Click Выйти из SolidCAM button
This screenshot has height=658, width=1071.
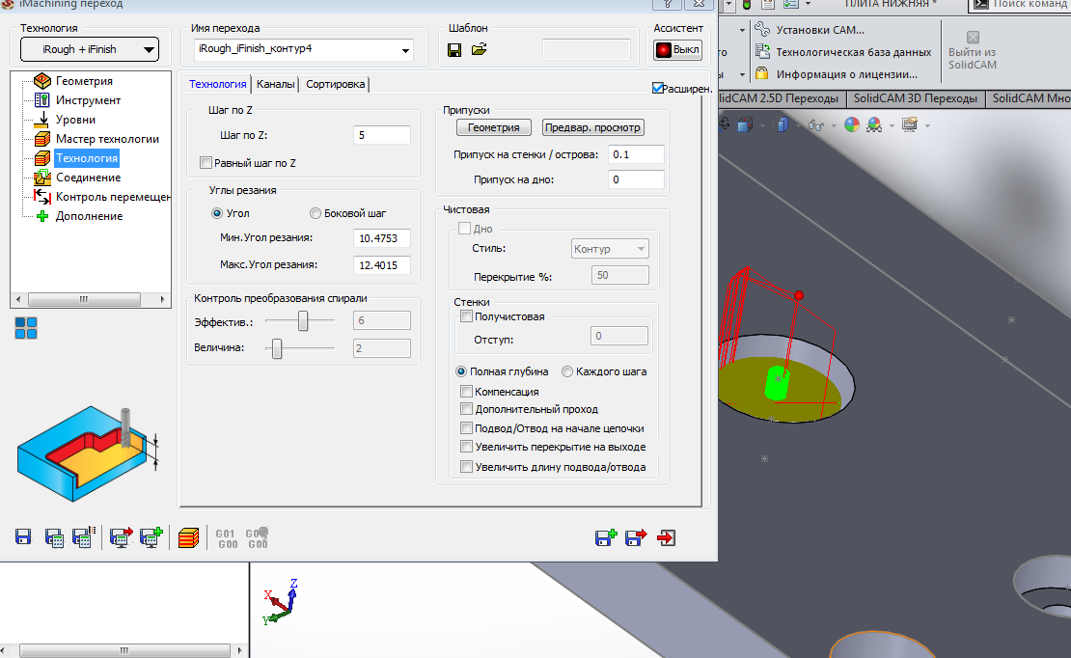coord(972,50)
